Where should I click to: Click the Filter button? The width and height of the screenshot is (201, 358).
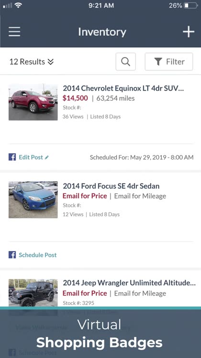(169, 62)
